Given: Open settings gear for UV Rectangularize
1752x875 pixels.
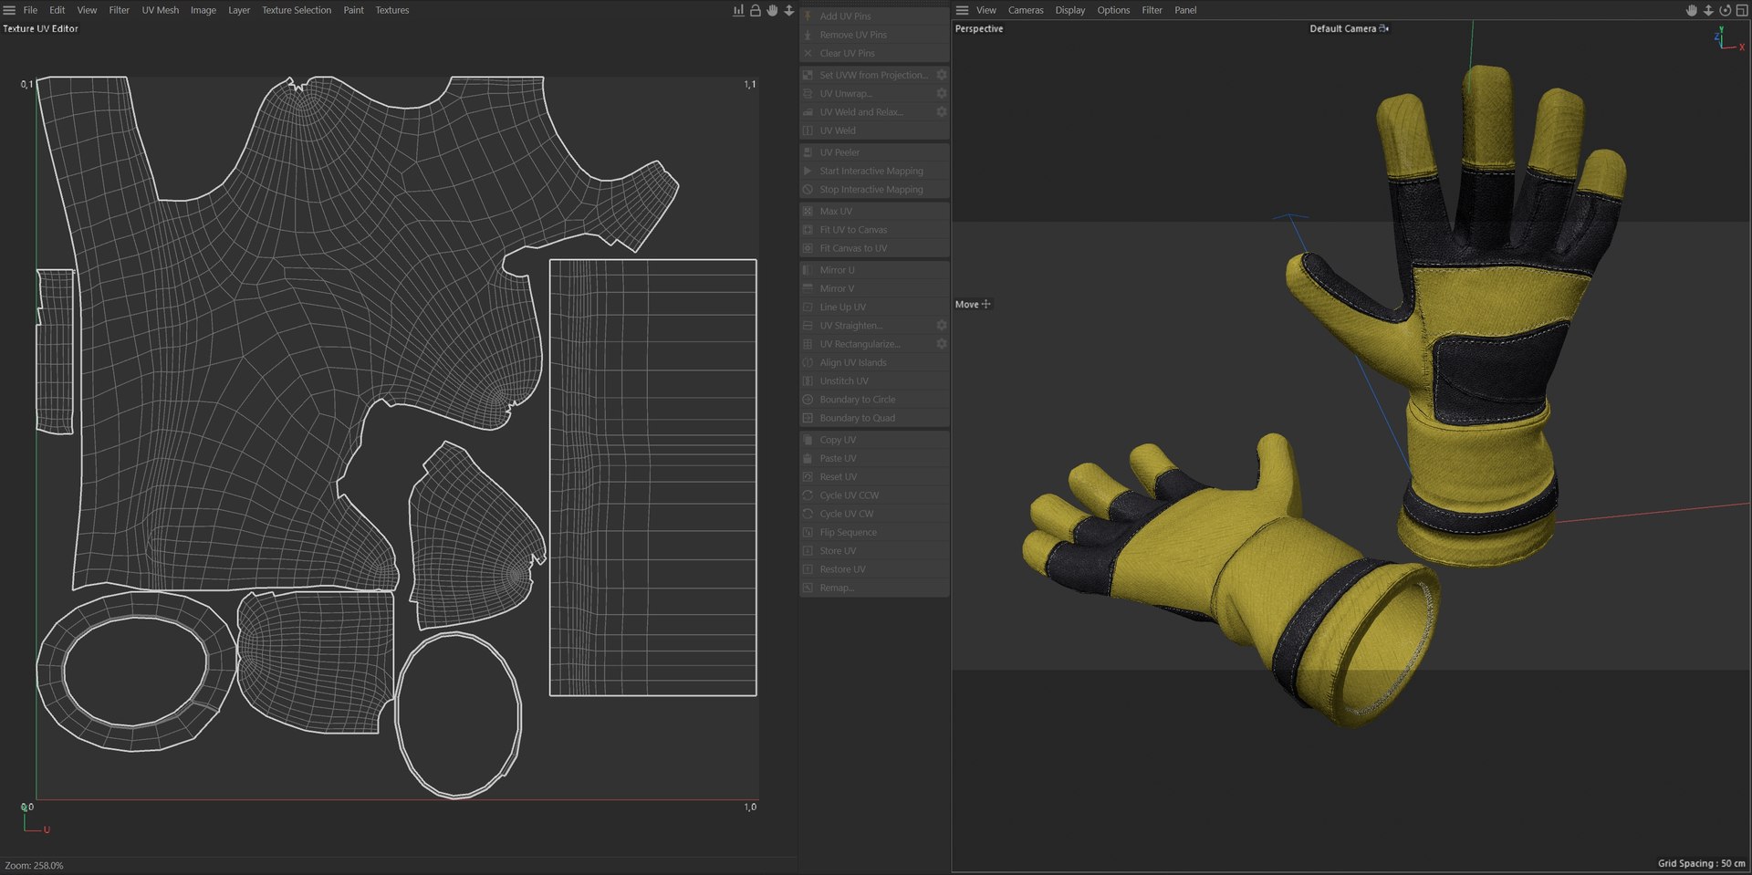Looking at the screenshot, I should click(941, 343).
